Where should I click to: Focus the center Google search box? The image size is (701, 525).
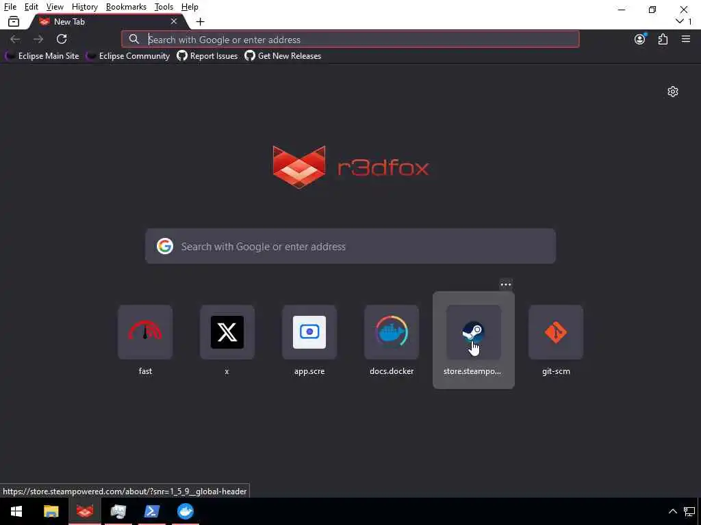(x=350, y=246)
